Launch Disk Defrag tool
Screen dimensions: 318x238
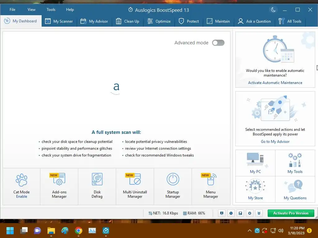click(97, 186)
